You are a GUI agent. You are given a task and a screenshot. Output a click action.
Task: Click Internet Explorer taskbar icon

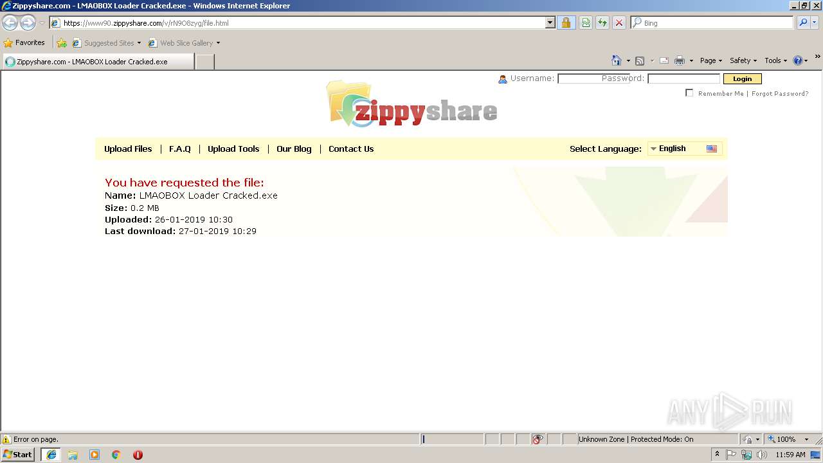[x=51, y=455]
